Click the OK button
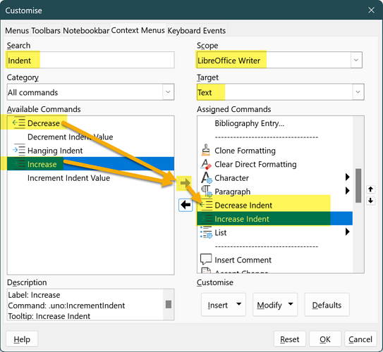The image size is (383, 352). click(x=325, y=339)
